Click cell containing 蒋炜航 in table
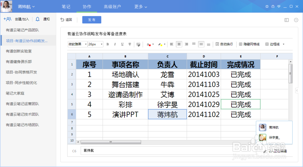Image resolution: width=303 pixels, height=167 pixels. point(167,114)
